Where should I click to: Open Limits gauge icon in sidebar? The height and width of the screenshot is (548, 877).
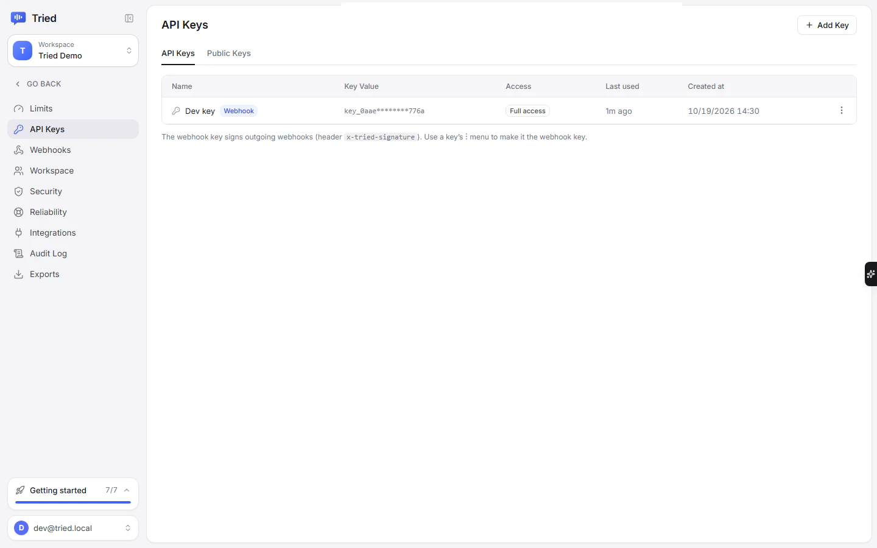point(19,108)
